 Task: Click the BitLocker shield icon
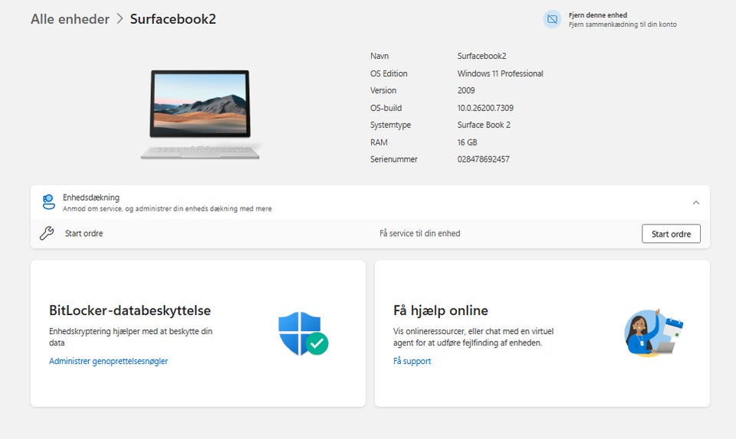click(303, 333)
